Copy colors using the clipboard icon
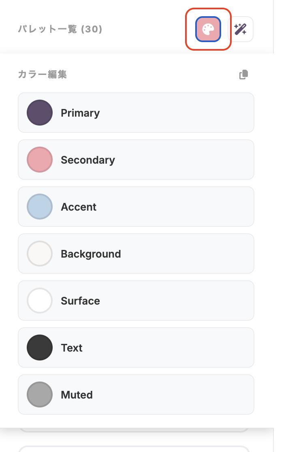307x452 pixels. tap(243, 75)
